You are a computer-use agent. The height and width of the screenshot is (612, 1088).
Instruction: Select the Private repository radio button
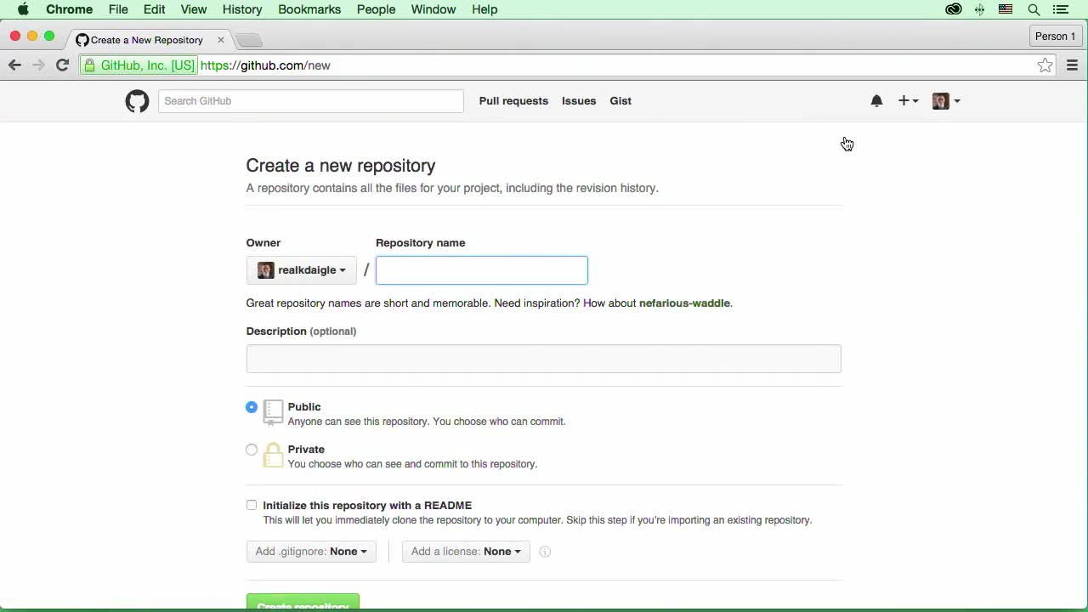(252, 450)
